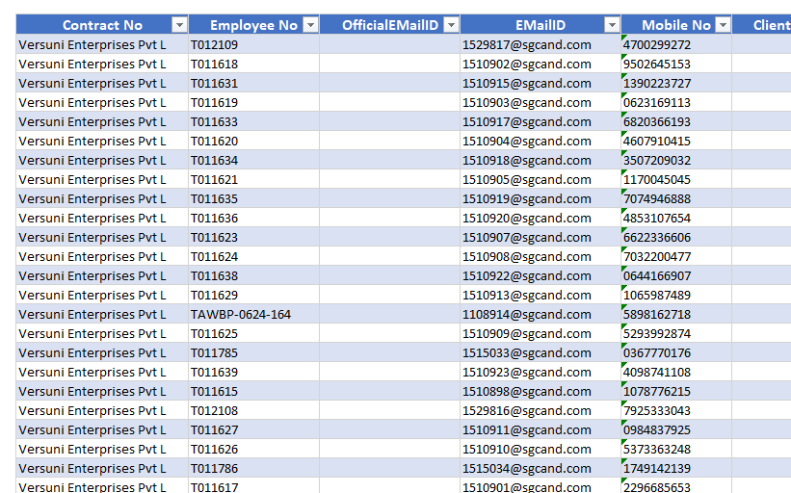The height and width of the screenshot is (493, 791).
Task: Select empty OfficialEMailID cell in T011627 row
Action: (390, 429)
